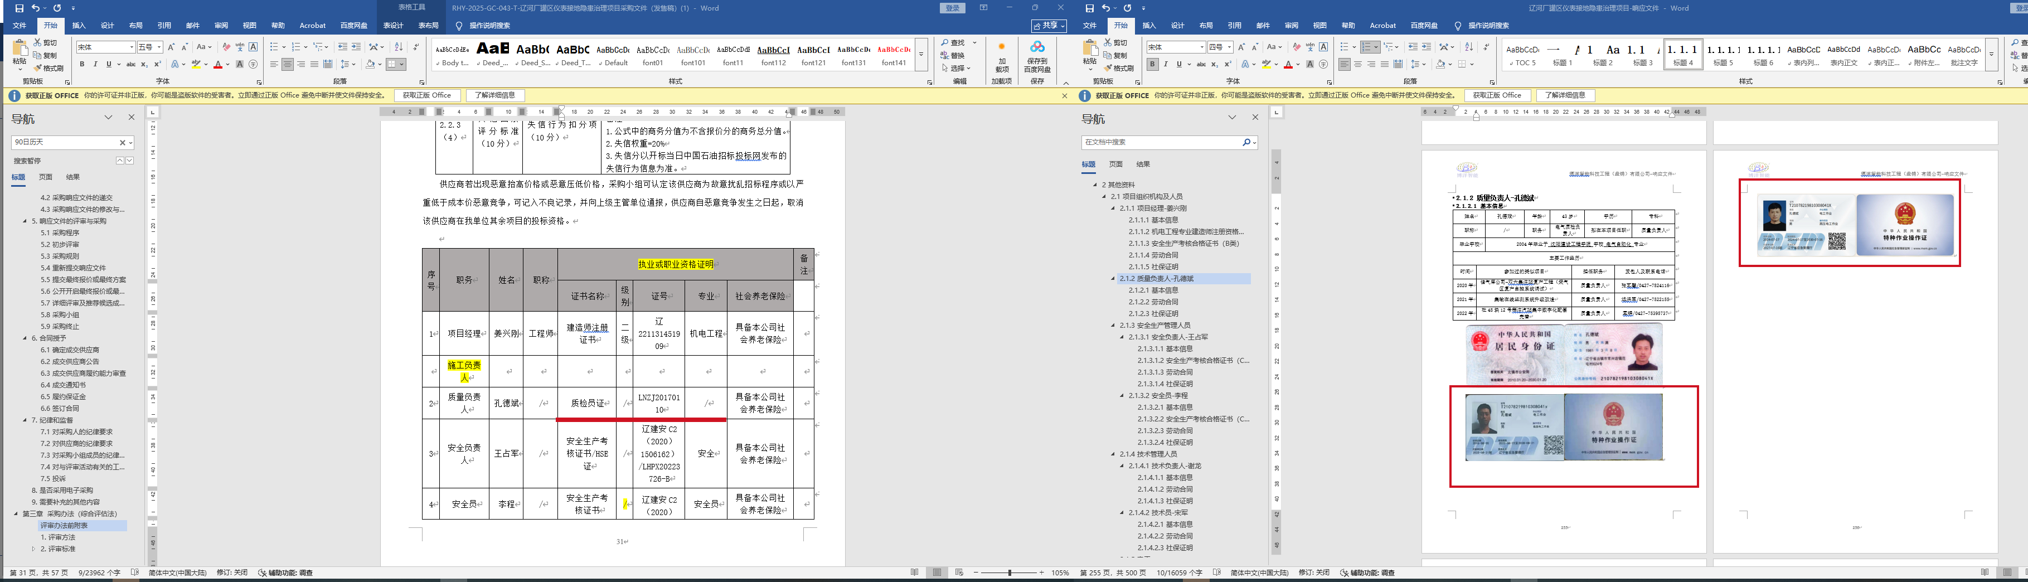Toggle Bold in the right window's font group
2028x582 pixels.
[x=1153, y=65]
